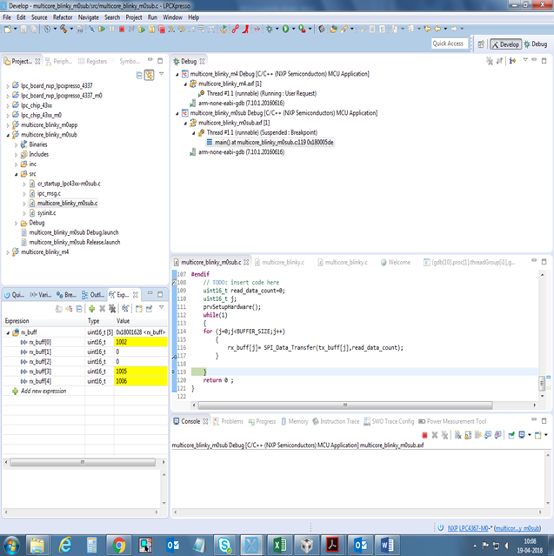554x556 pixels.
Task: Click the Windows Start button
Action: tap(11, 546)
